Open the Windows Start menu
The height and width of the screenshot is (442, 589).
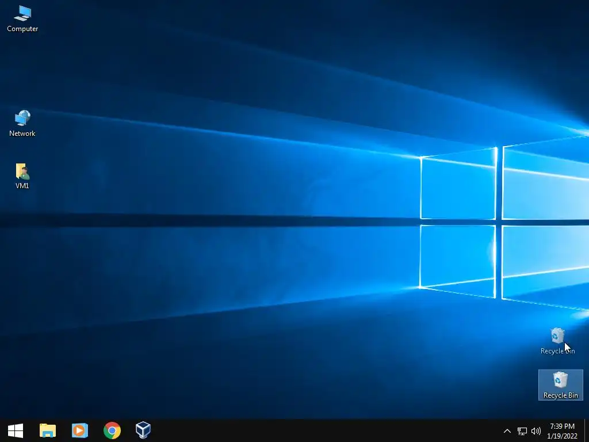16,430
